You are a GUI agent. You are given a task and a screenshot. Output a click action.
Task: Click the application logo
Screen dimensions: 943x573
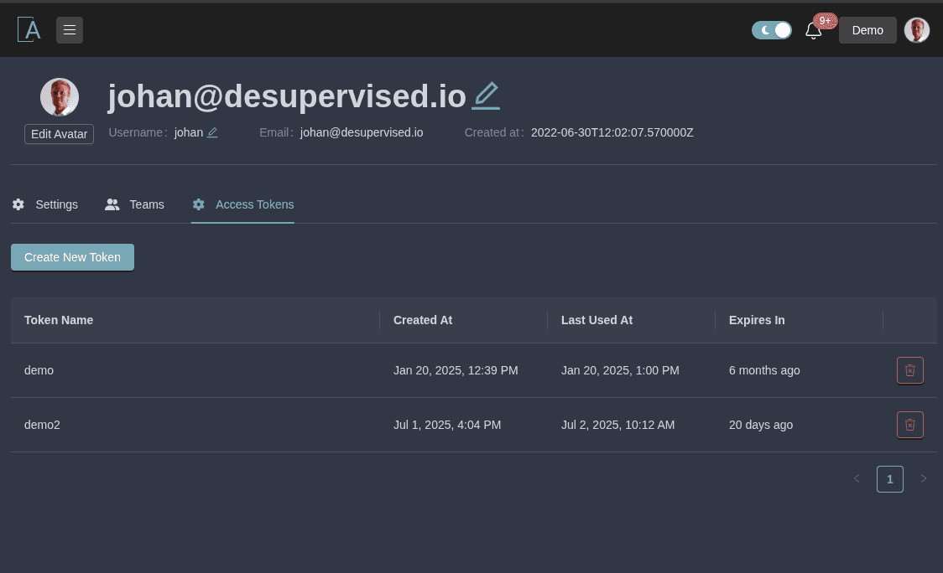click(x=29, y=29)
